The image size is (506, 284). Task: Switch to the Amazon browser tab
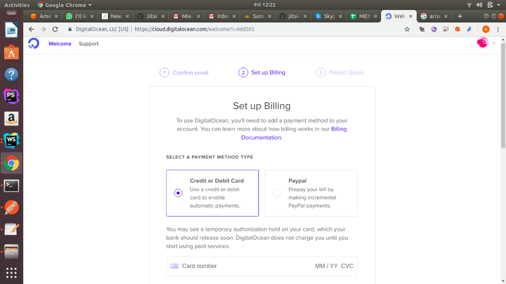point(44,16)
